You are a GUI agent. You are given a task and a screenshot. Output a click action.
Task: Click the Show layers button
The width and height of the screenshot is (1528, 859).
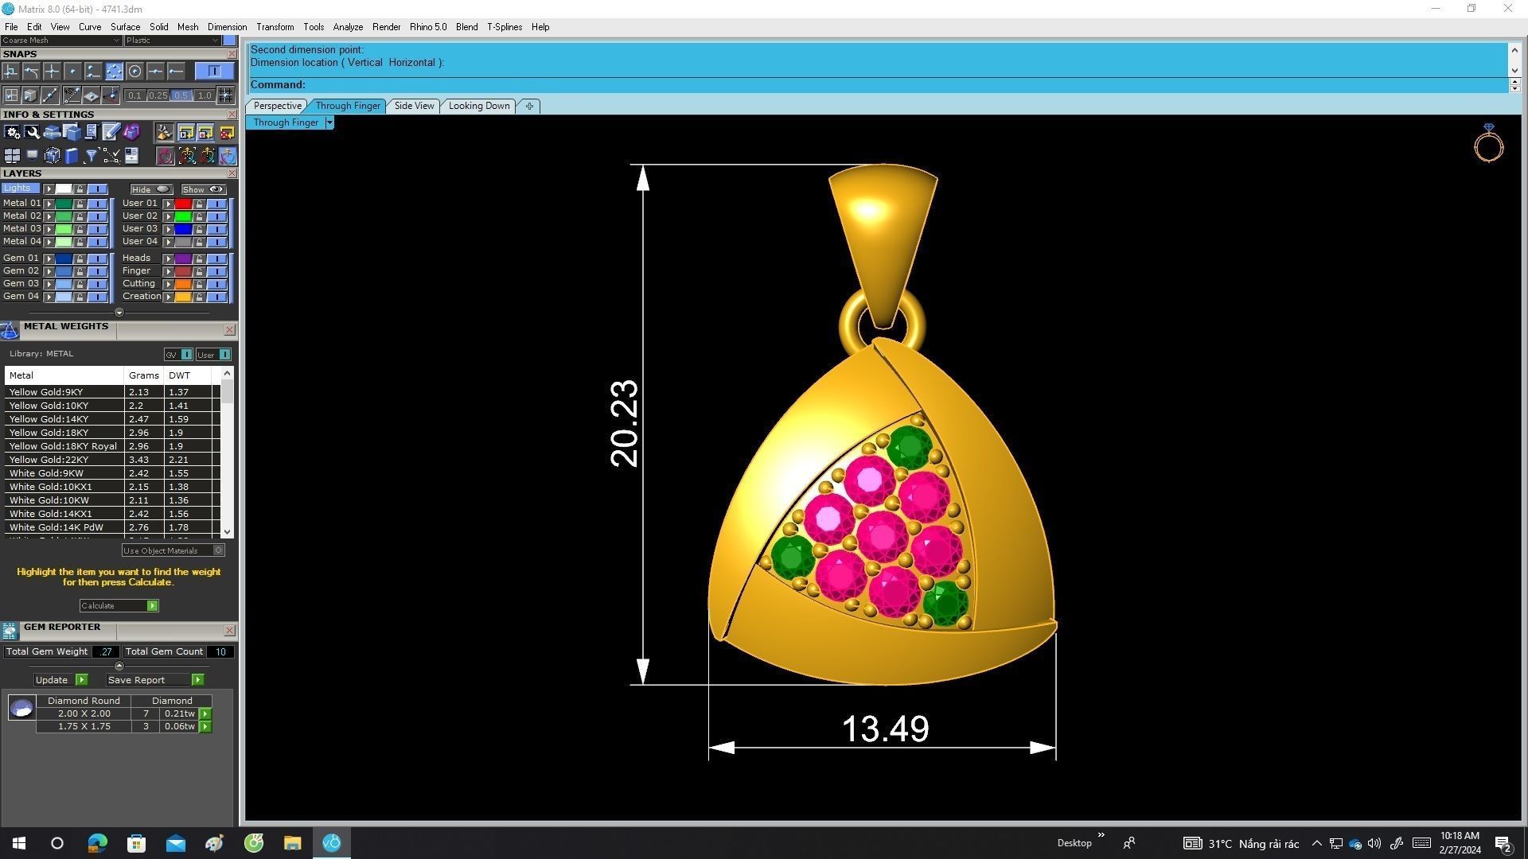204,189
